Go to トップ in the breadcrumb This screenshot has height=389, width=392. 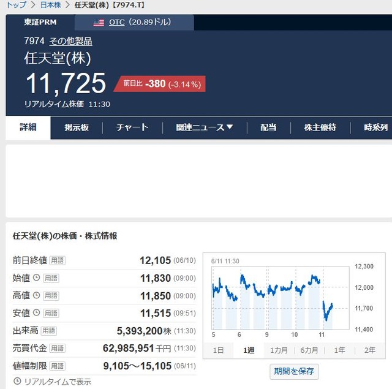[17, 5]
